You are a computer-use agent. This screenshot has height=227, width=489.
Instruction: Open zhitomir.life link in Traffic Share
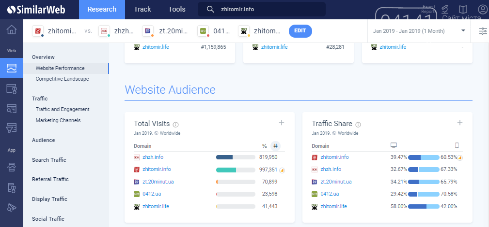[334, 206]
